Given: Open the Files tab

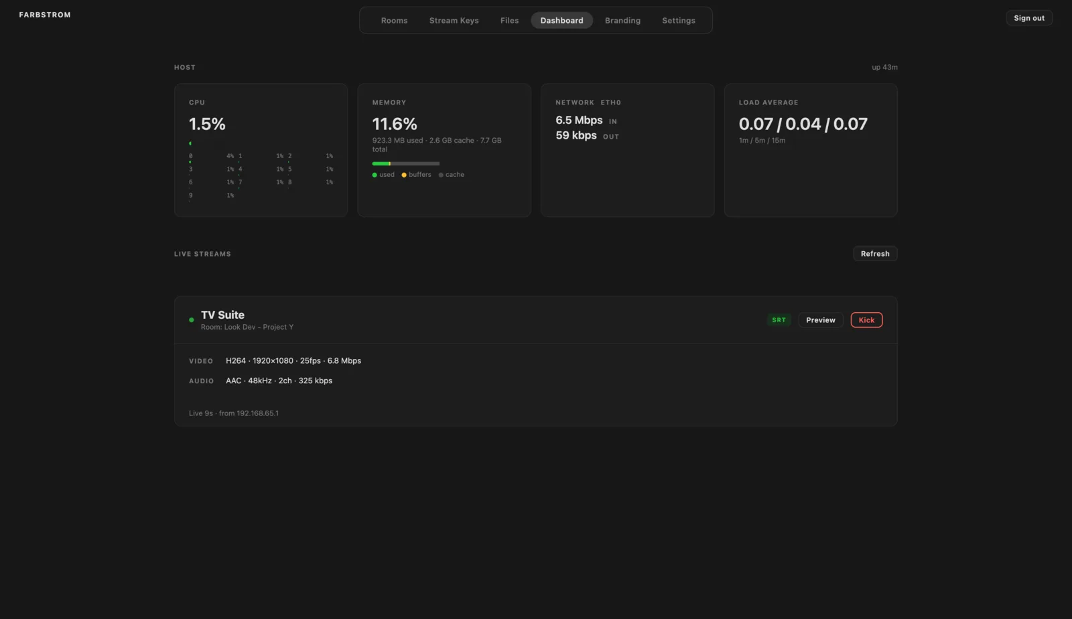Looking at the screenshot, I should [509, 21].
